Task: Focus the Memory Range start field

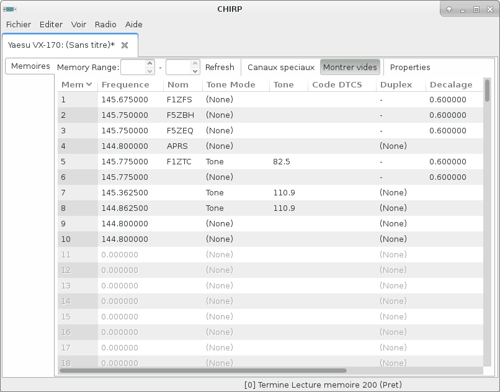Action: pyautogui.click(x=133, y=68)
